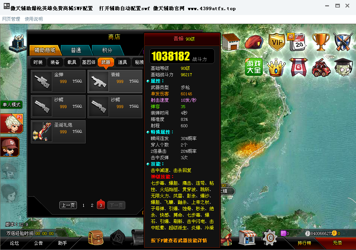Select the first 沙鳄 shotgun item

[x=58, y=106]
